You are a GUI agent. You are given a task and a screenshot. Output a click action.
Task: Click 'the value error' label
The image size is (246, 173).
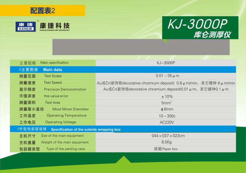[x=56, y=96]
